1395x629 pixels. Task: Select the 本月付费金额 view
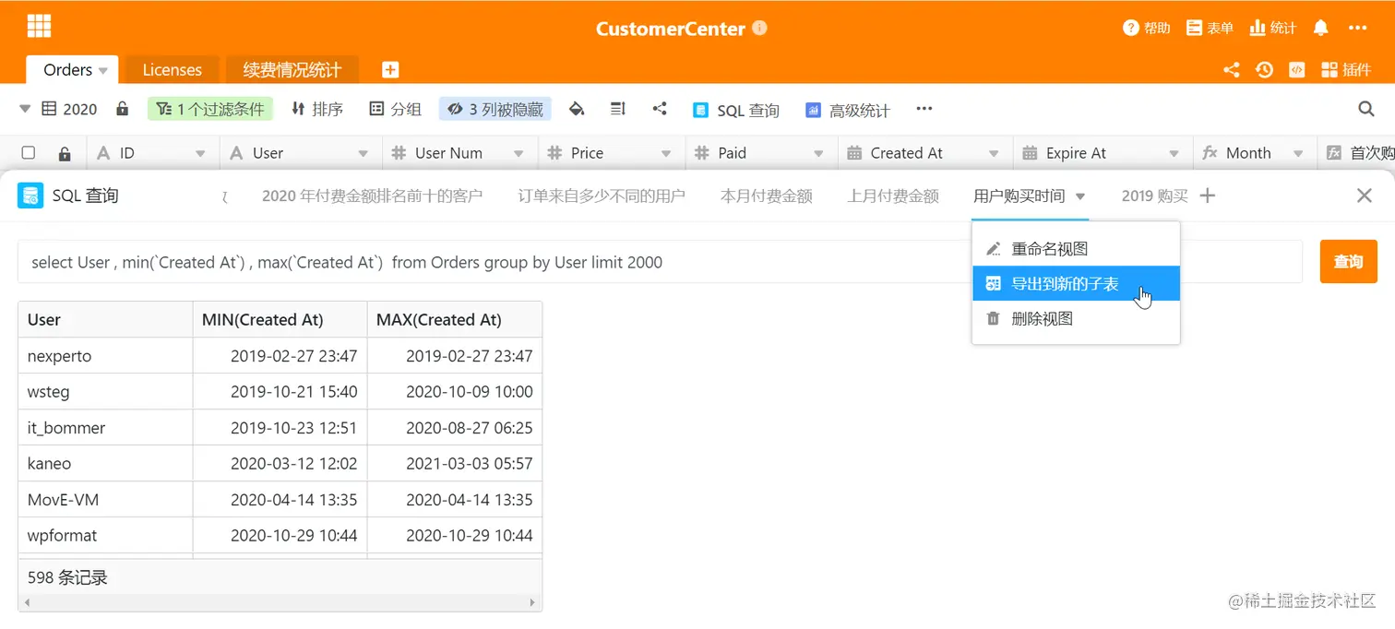pos(766,196)
